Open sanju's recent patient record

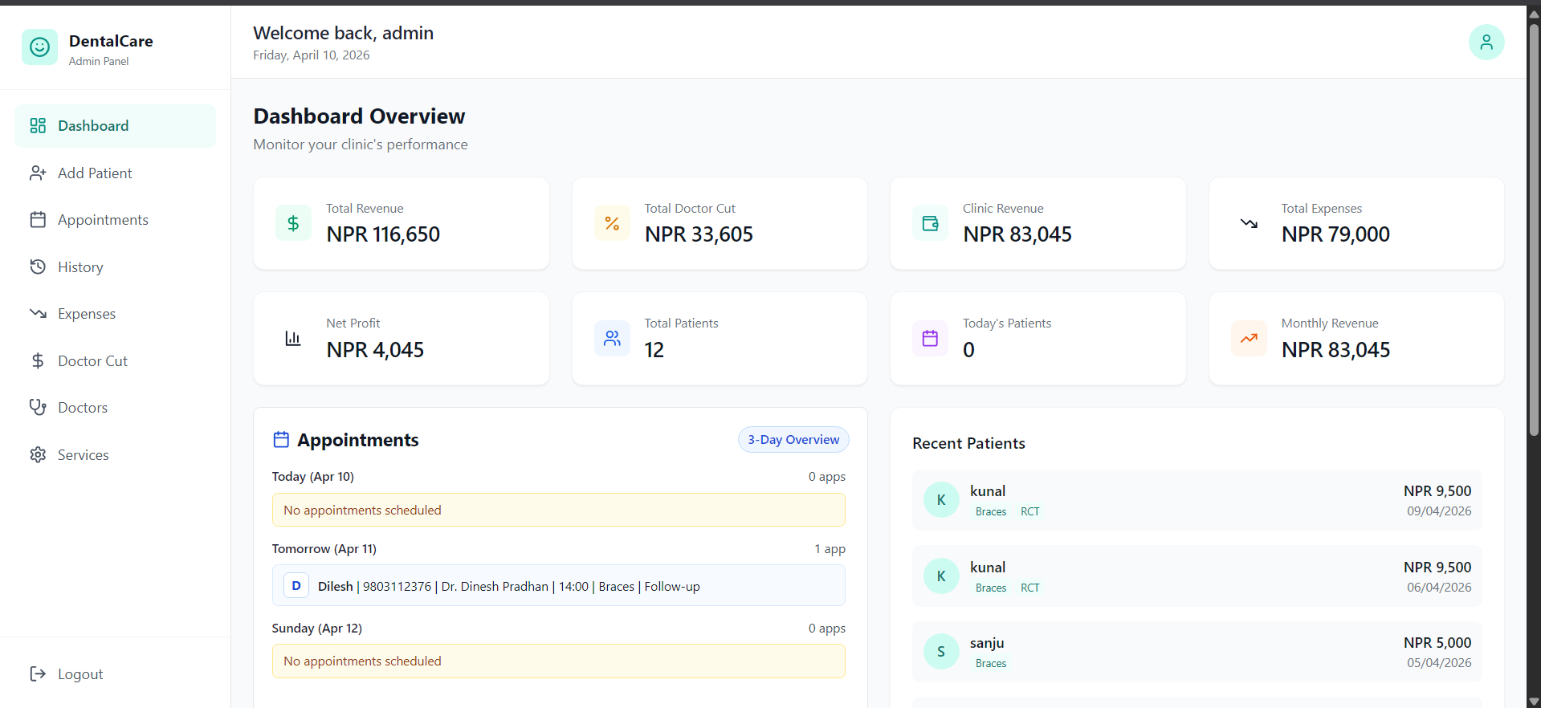tap(1197, 652)
